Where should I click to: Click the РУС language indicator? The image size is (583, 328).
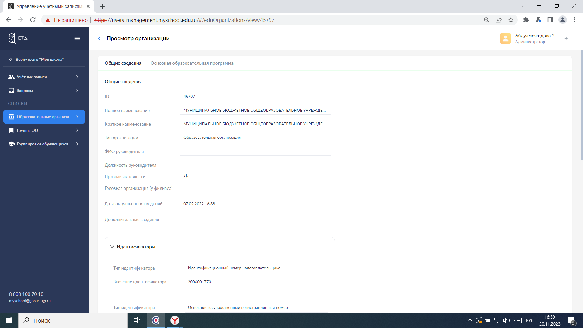[x=530, y=320]
